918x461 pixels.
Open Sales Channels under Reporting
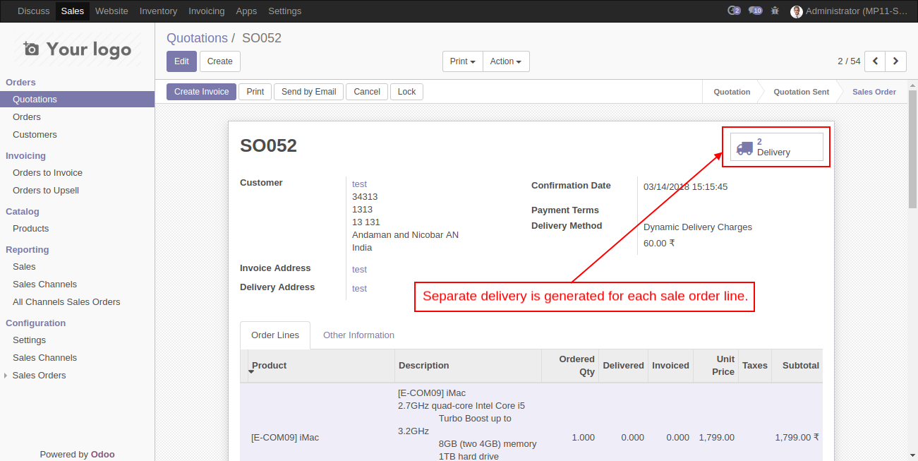[78, 285]
